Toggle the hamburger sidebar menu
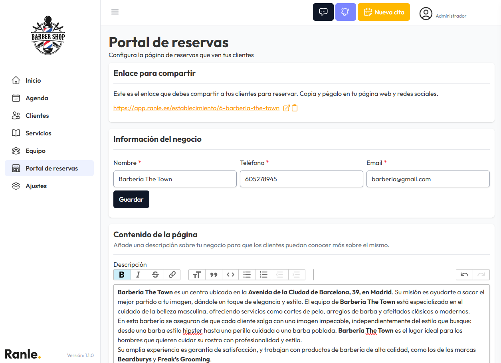Image resolution: width=501 pixels, height=363 pixels. pyautogui.click(x=115, y=12)
